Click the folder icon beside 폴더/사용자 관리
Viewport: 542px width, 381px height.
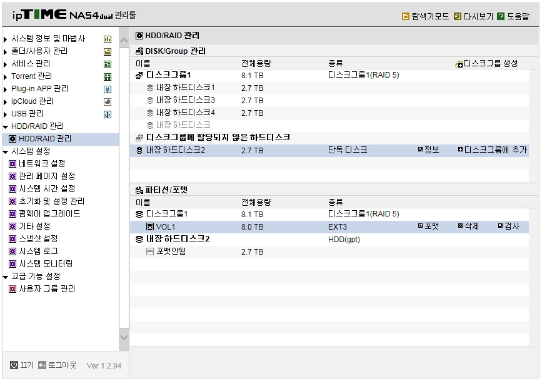[x=108, y=52]
